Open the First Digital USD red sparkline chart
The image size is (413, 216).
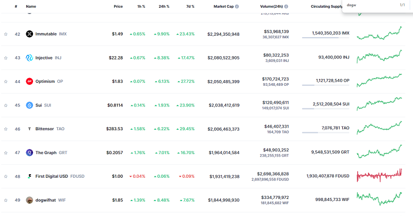coord(379,176)
